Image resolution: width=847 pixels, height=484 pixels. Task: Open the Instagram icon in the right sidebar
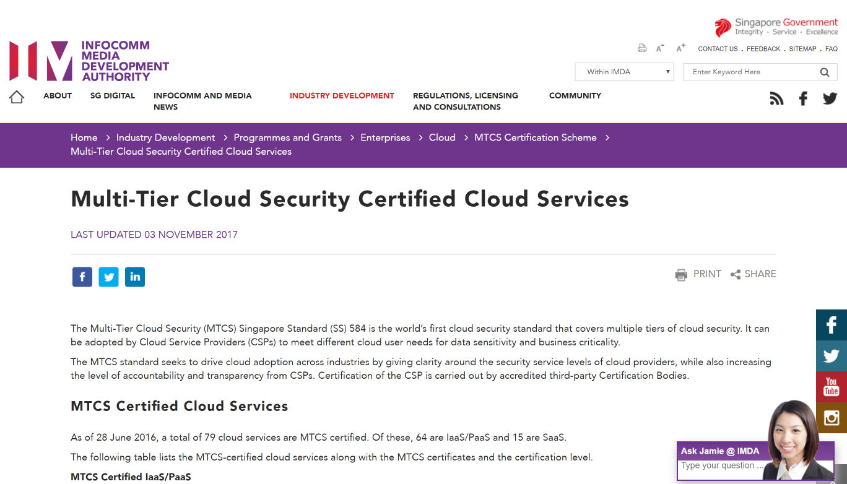[831, 417]
